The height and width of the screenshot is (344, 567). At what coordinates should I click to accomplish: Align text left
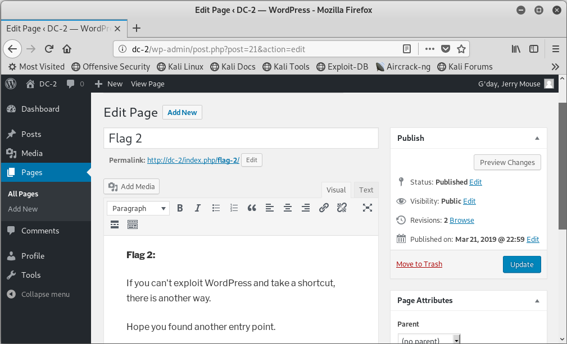coord(270,208)
